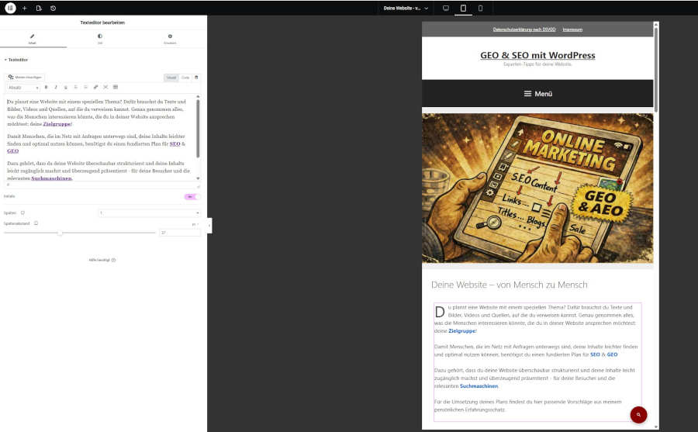The image size is (698, 432).
Task: Click responsive device icon beside Spaltenabstand
Action: pyautogui.click(x=36, y=223)
